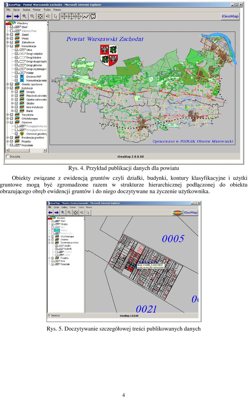Select zoom-out magnifier in Powiat window toolbar
Image resolution: width=248 pixels, height=397 pixels.
(x=32, y=16)
